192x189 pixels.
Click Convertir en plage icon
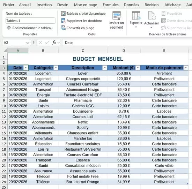63,28
